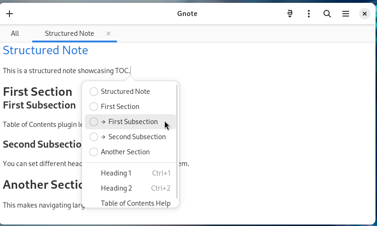377x226 pixels.
Task: Select the Structured Note tab
Action: click(x=69, y=33)
